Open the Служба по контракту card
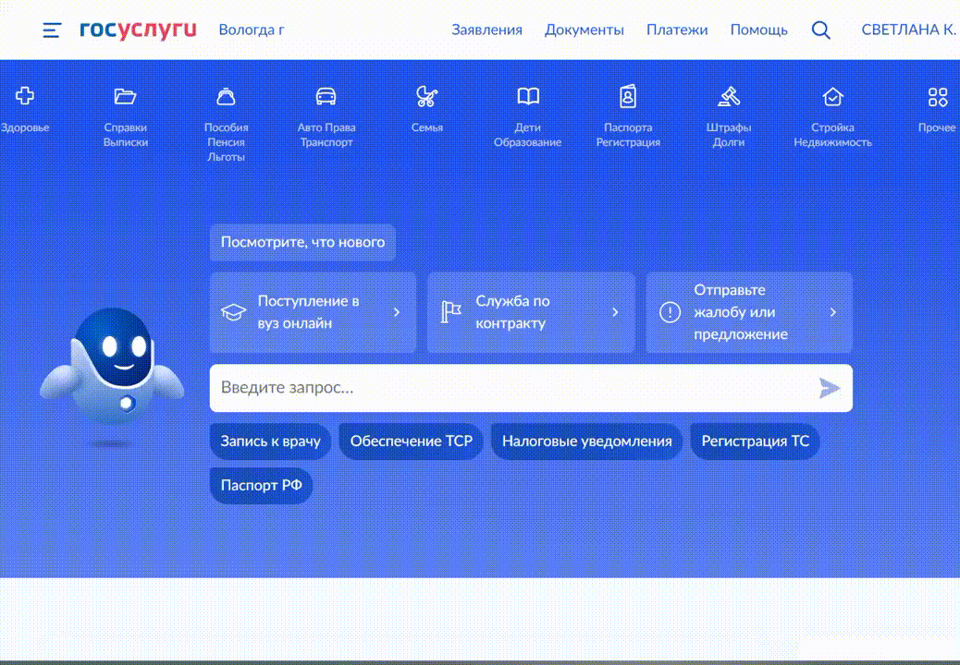This screenshot has width=960, height=665. (x=531, y=312)
